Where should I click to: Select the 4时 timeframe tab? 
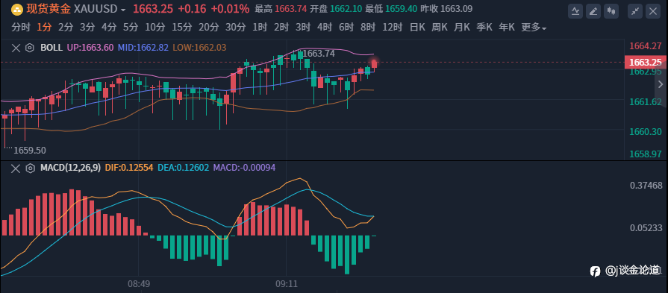[x=324, y=28]
